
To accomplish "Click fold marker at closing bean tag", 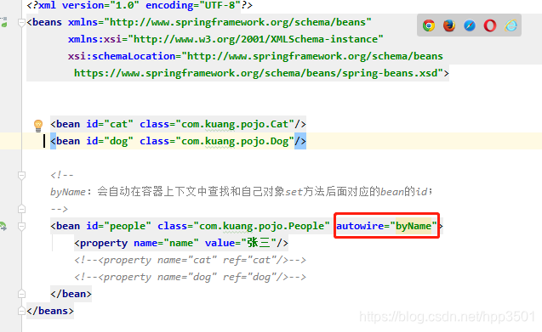I will [x=21, y=294].
